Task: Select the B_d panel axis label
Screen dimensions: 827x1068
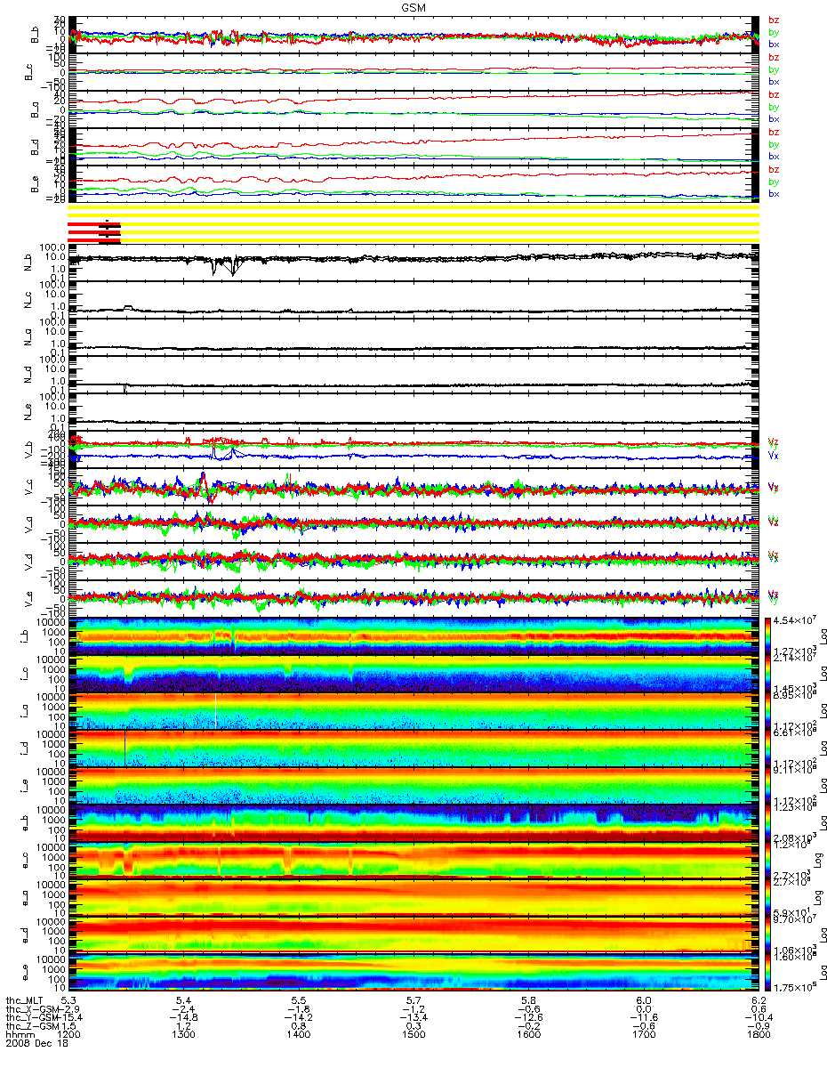Action: point(36,148)
